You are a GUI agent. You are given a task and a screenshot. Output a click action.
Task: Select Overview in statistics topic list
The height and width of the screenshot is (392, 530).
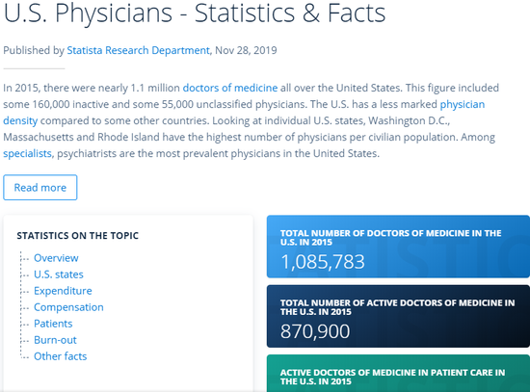56,258
